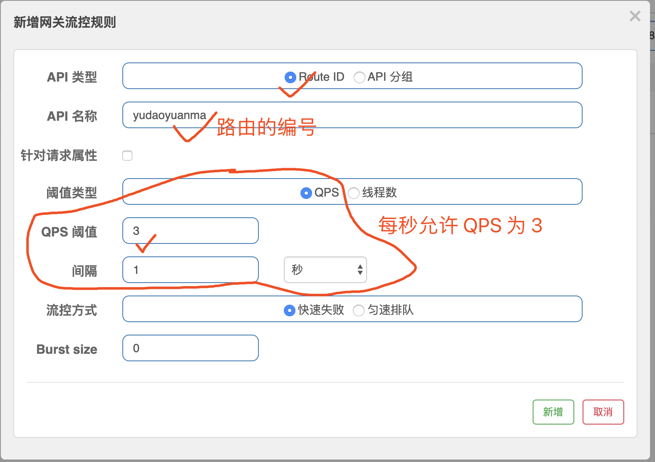Select the 线程数 radio option

pyautogui.click(x=354, y=193)
